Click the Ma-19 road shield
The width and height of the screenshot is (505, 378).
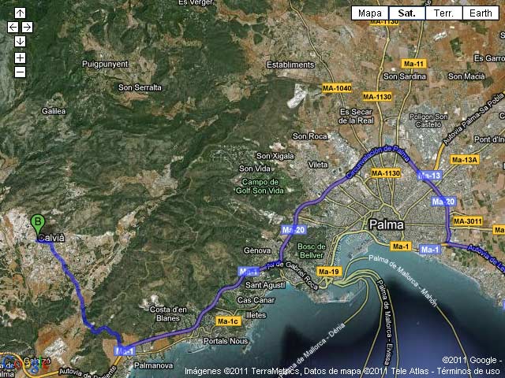click(x=329, y=272)
